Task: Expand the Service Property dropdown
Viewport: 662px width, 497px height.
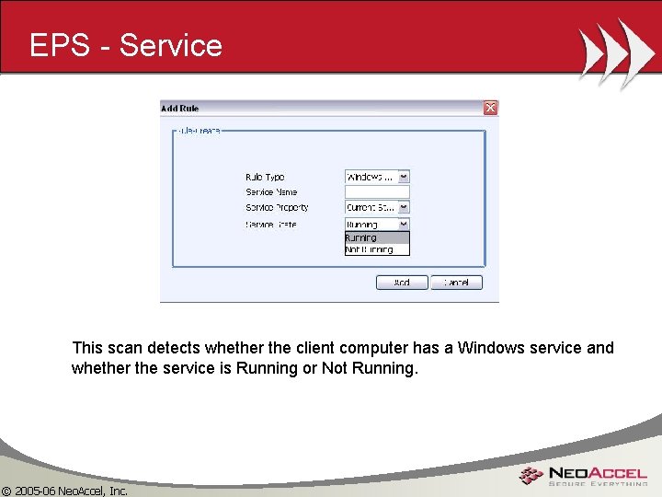Action: (404, 207)
